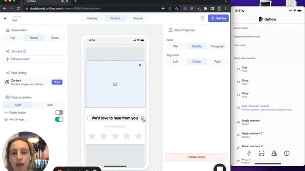Click the browser address bar URL
305x171 pixels.
click(65, 9)
